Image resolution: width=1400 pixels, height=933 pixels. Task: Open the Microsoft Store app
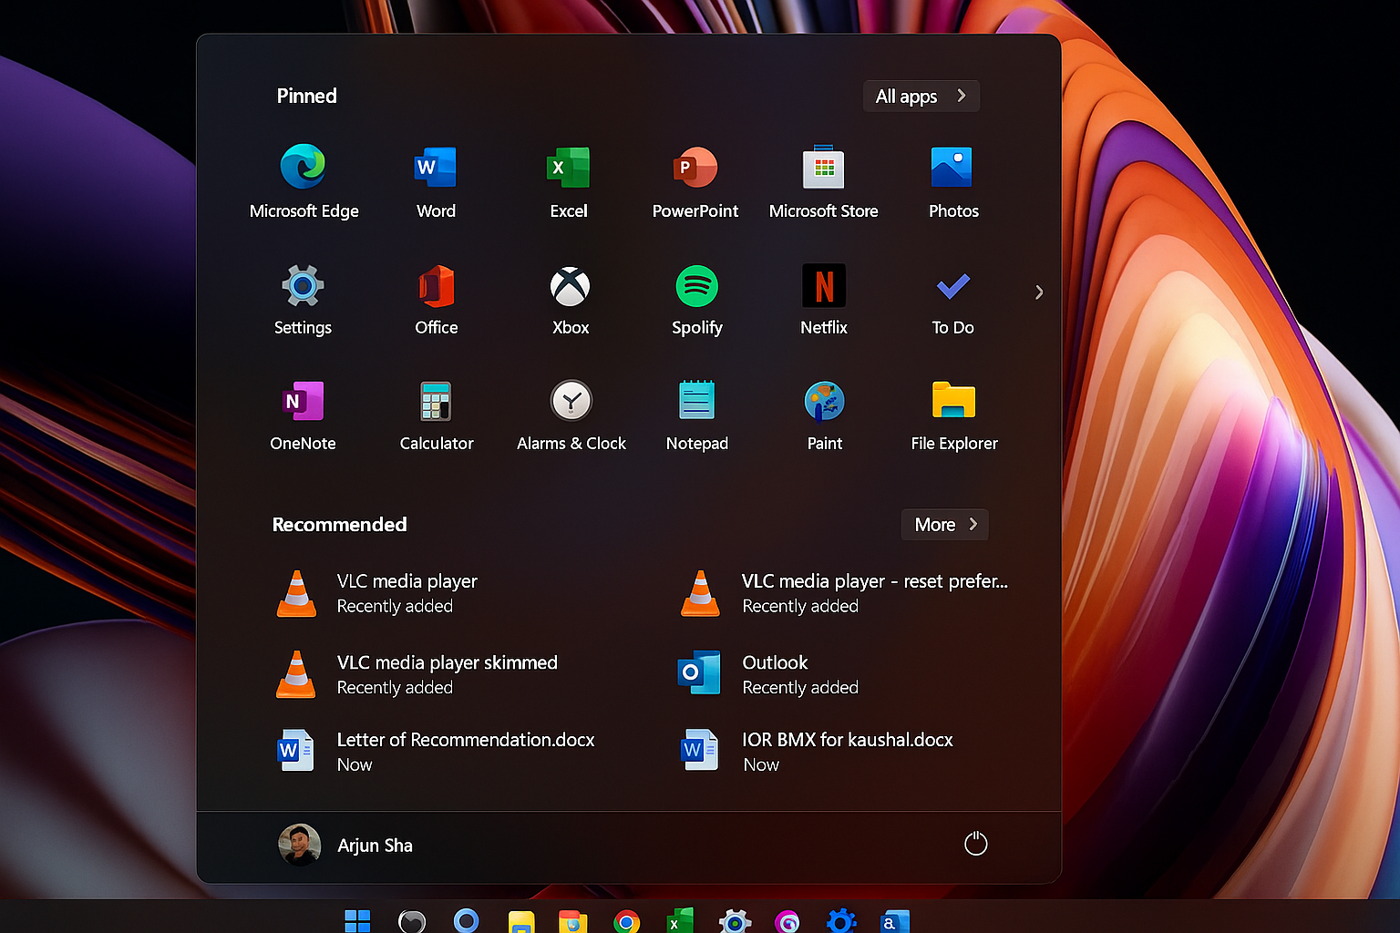click(823, 181)
